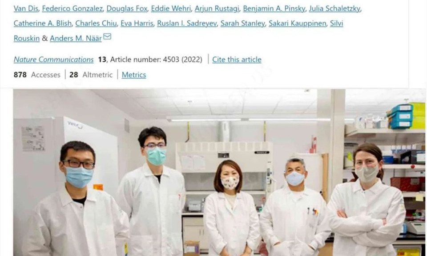Select author Douglas Fox
Image resolution: width=427 pixels, height=256 pixels.
tap(127, 9)
